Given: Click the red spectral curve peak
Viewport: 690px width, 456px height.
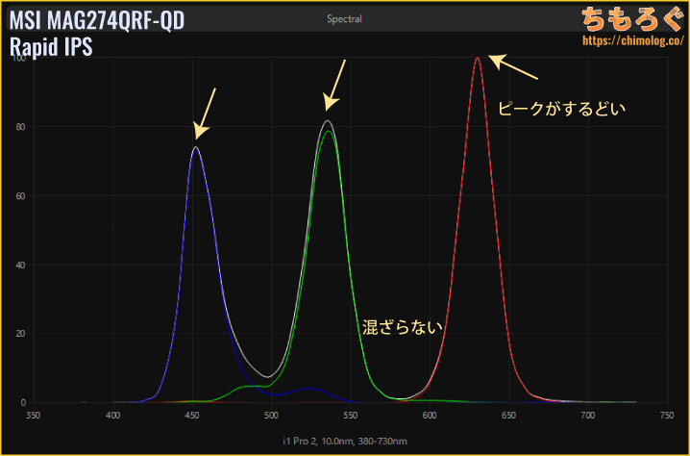Looking at the screenshot, I should 478,58.
